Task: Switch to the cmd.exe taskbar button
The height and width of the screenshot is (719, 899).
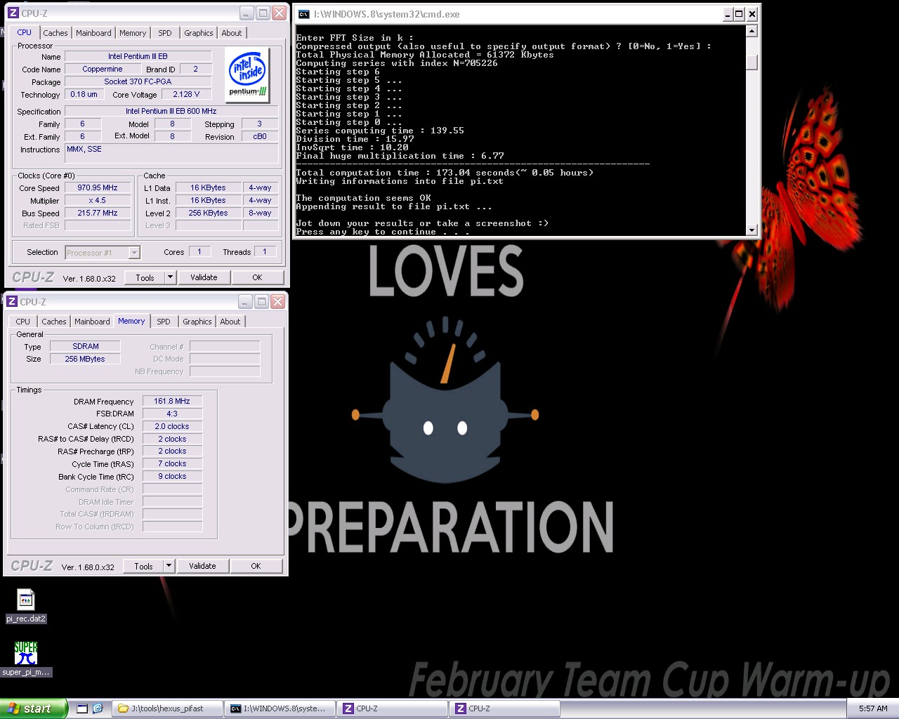Action: pos(280,708)
